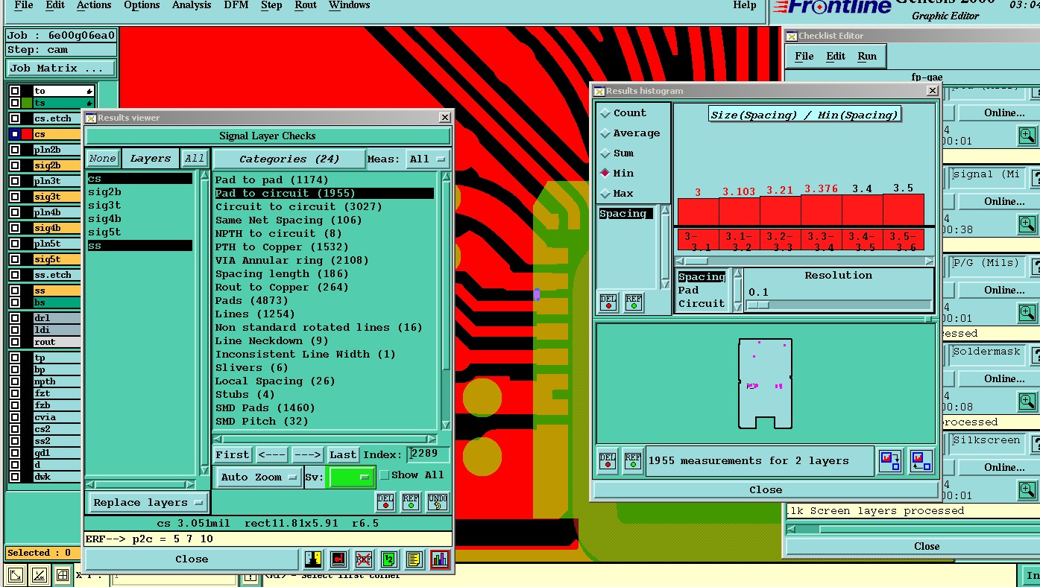
Task: Click the magnifier icon beside the Soldermask check
Action: 1027,402
